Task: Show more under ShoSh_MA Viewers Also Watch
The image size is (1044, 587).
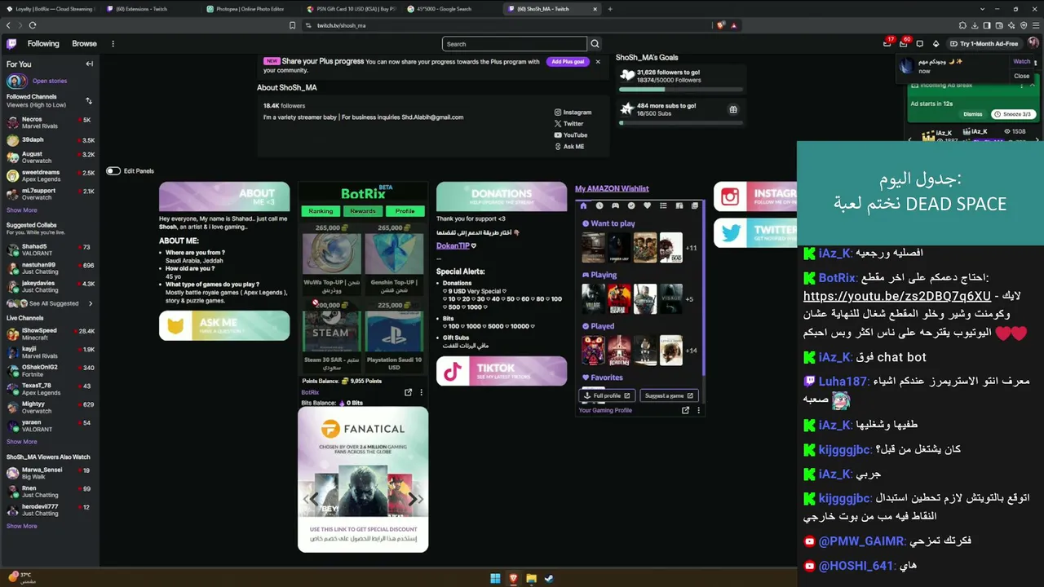Action: 22,526
